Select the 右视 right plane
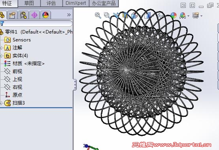Image resolution: width=219 pixels, height=150 pixels. click(17, 87)
